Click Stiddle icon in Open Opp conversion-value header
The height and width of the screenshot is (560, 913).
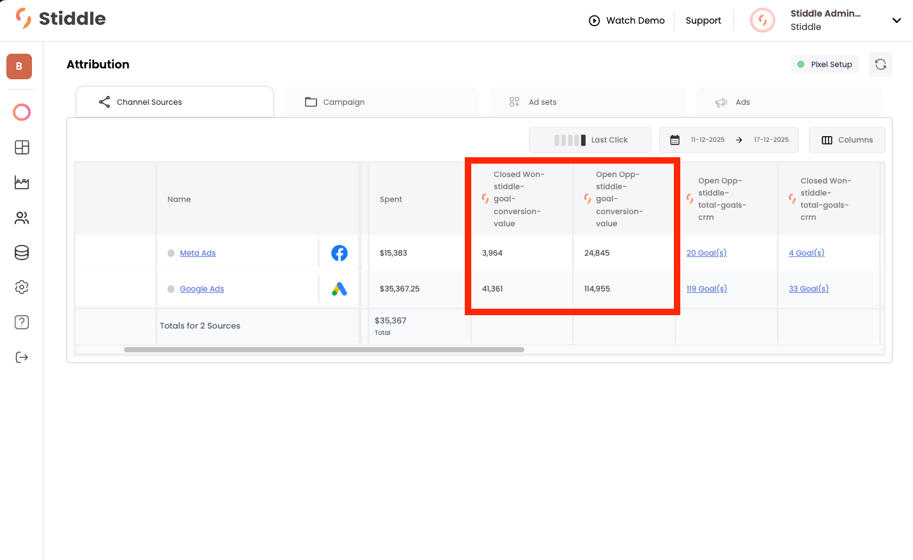click(x=588, y=199)
